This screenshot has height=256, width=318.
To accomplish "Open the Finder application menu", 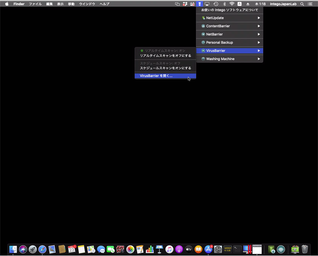I will tap(19, 4).
